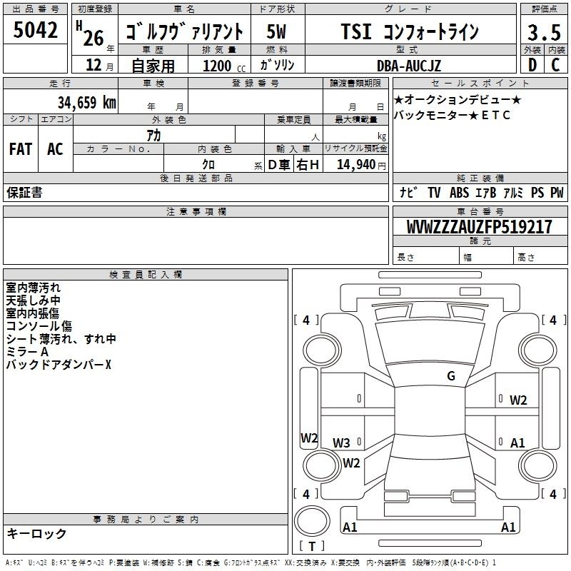
Task: Select the model code DBA-AUCJZ
Action: pyautogui.click(x=409, y=66)
